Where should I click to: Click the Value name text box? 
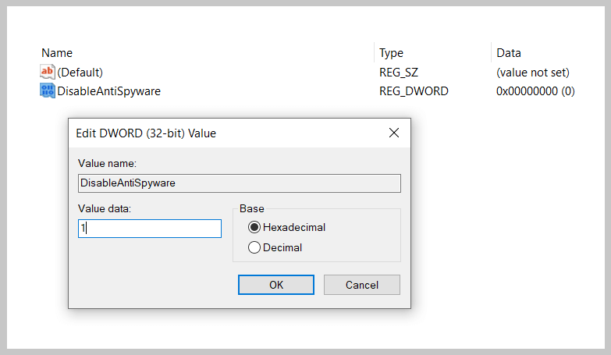240,183
